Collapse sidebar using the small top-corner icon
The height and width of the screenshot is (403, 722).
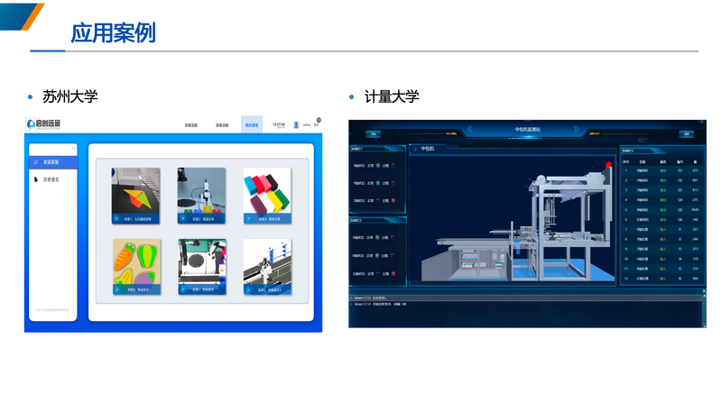point(73,148)
